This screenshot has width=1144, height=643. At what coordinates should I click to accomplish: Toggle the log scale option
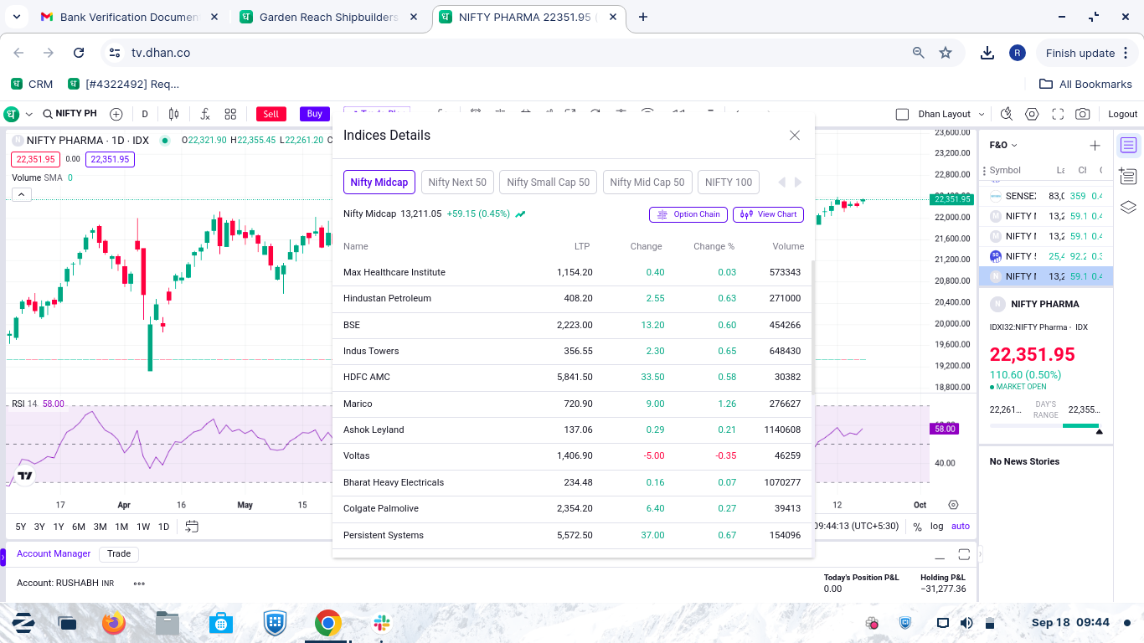click(936, 527)
